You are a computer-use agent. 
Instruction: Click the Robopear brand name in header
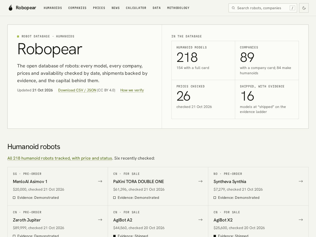(x=26, y=8)
